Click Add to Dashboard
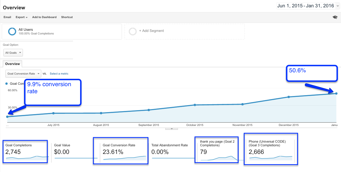Image resolution: width=341 pixels, height=172 pixels. pos(44,17)
